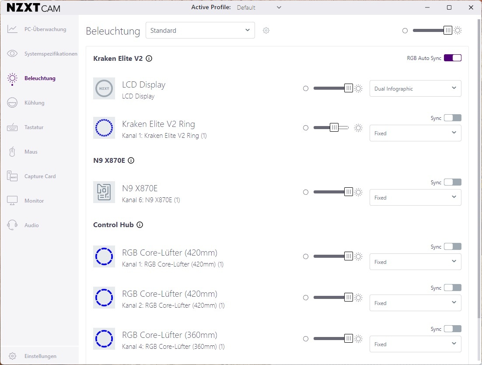Click the info icon beside Kraken Elite V2

149,58
